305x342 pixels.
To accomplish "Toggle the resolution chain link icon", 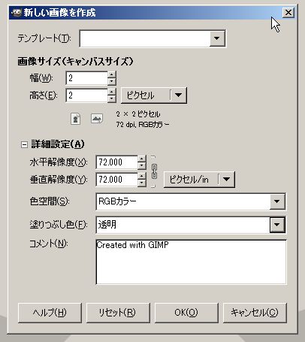I will (154, 171).
